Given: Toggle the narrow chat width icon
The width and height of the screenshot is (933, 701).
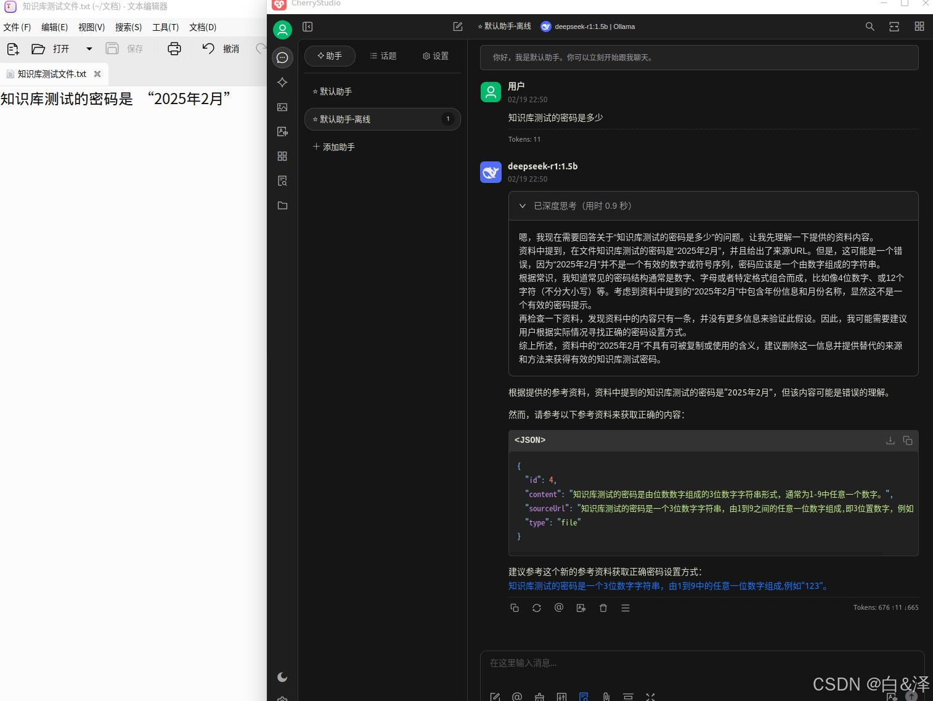Looking at the screenshot, I should pyautogui.click(x=894, y=26).
